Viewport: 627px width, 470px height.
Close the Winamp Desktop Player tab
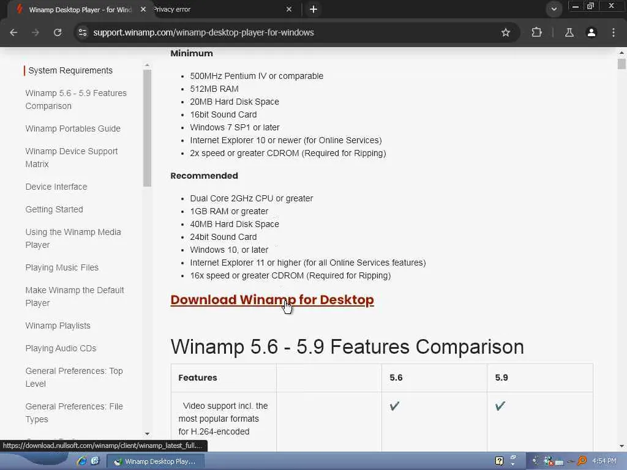(143, 9)
